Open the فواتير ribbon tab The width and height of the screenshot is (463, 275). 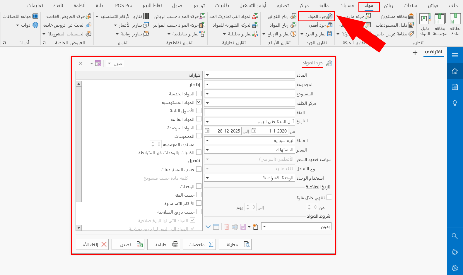tap(433, 5)
